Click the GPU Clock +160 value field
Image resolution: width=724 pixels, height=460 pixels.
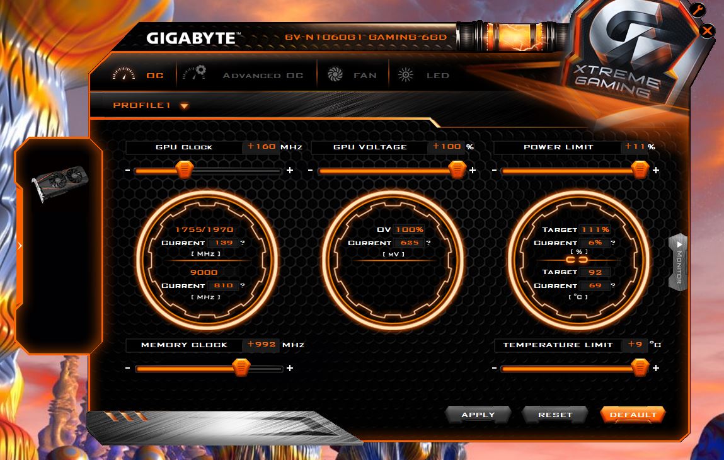pos(261,147)
